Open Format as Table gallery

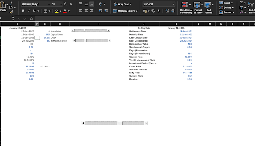[x=198, y=8]
